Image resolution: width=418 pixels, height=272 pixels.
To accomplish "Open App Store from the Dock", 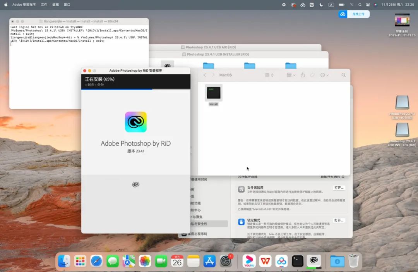I will click(x=209, y=261).
